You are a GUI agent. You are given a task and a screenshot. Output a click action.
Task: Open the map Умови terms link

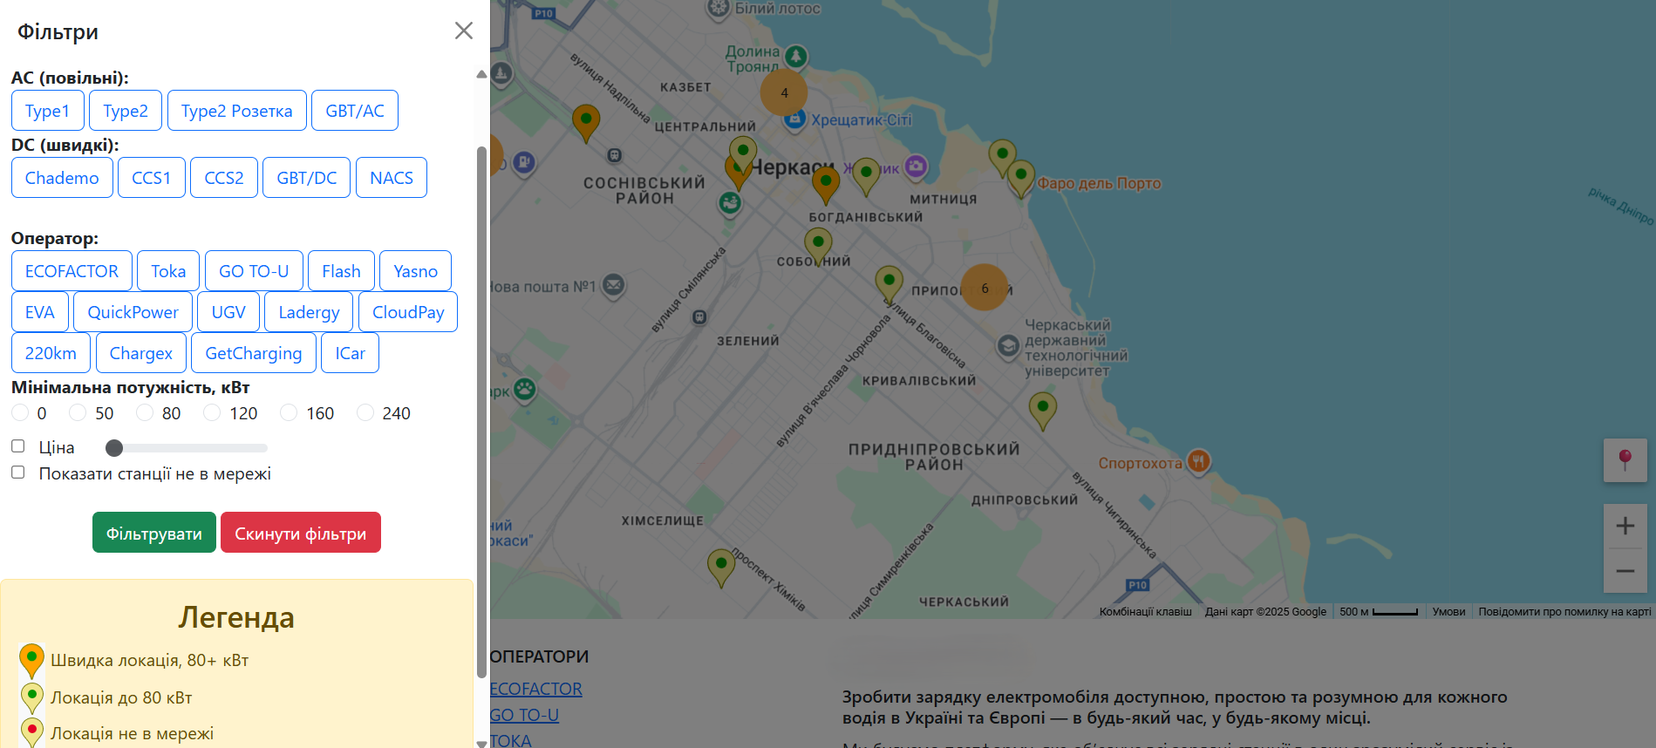pyautogui.click(x=1448, y=612)
